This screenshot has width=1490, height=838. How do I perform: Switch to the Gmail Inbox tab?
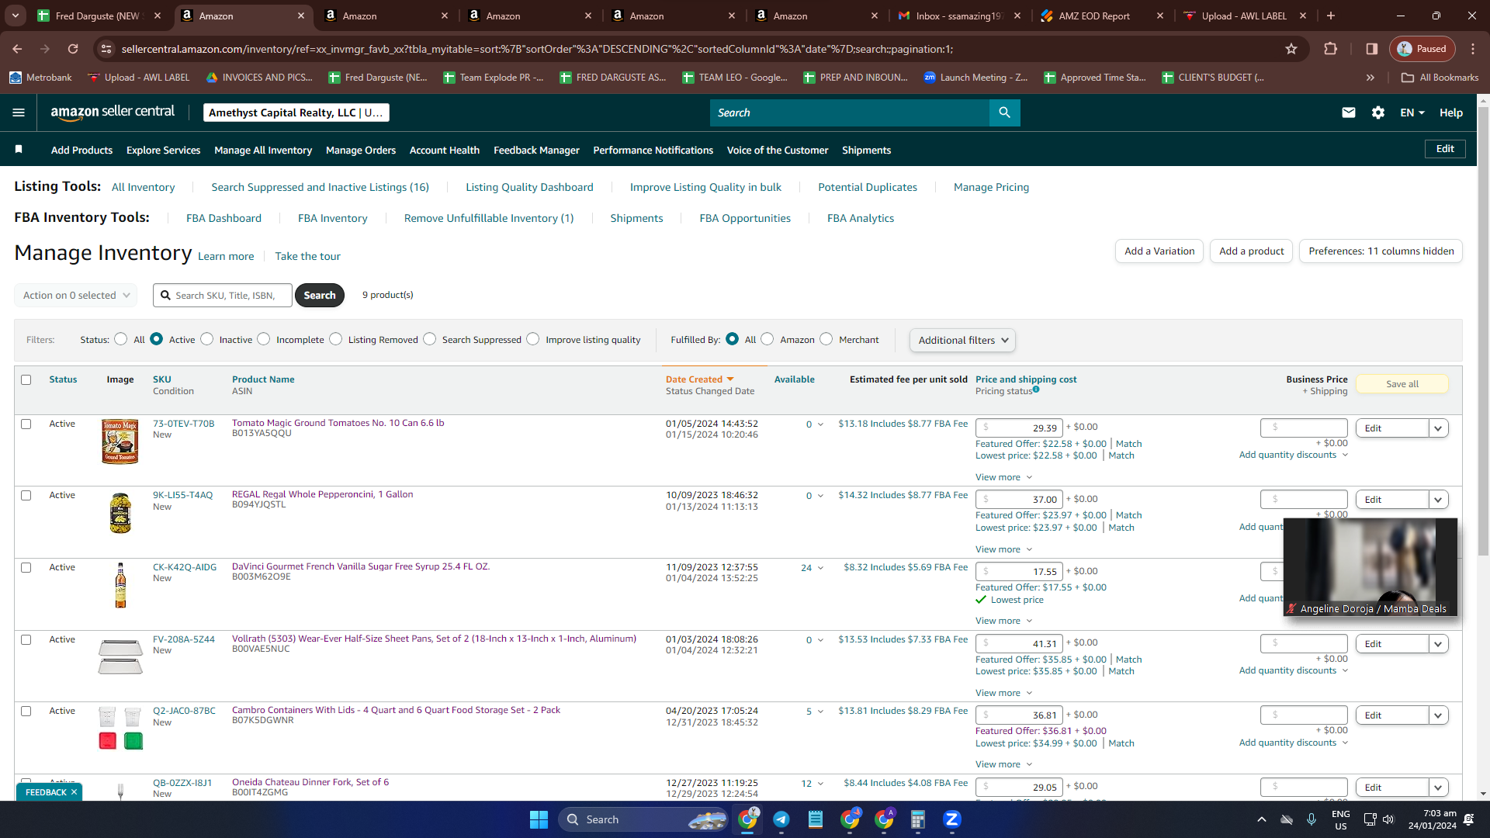(x=958, y=16)
